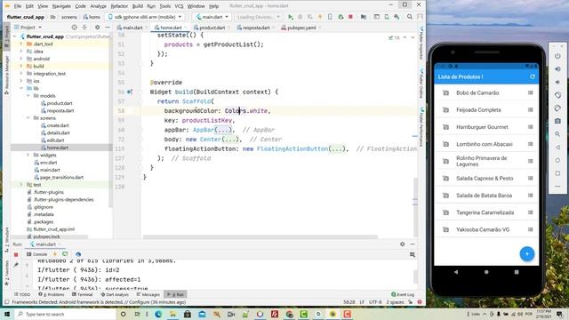The height and width of the screenshot is (320, 569).
Task: Tap the Android recents square button
Action: point(517,272)
